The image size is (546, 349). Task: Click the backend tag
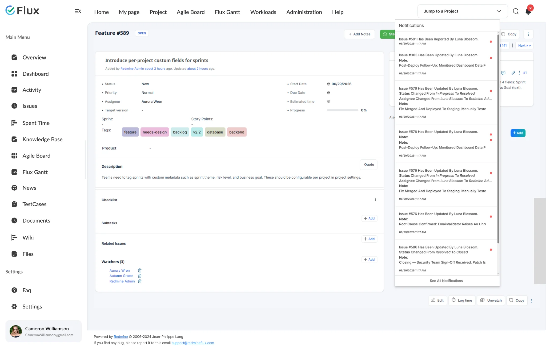click(237, 132)
